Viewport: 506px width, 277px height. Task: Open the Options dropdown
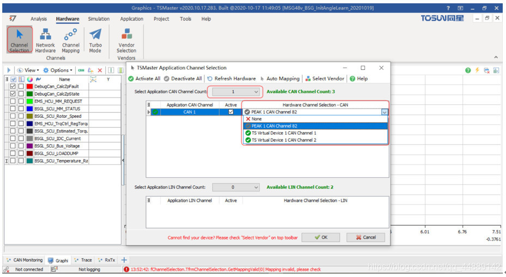pyautogui.click(x=58, y=70)
